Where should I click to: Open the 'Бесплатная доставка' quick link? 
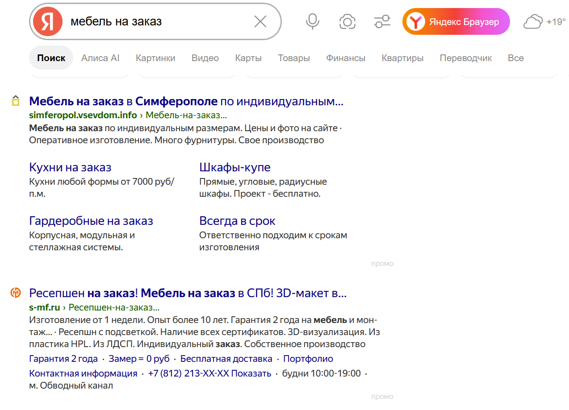[x=226, y=359]
